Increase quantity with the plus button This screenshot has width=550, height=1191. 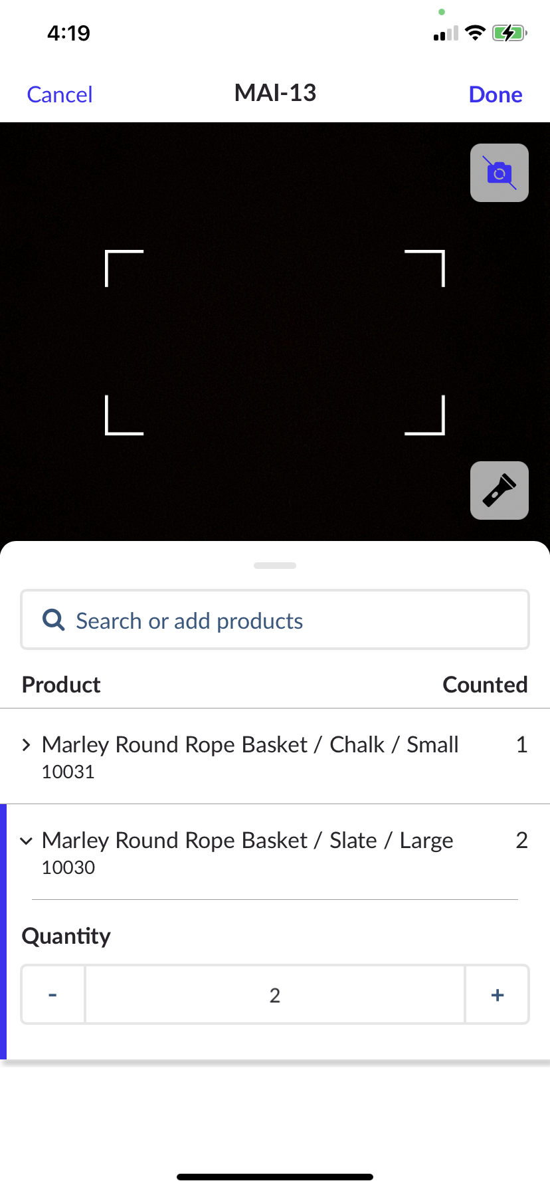[497, 995]
